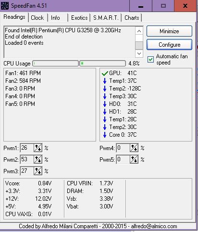The height and width of the screenshot is (232, 198).
Task: Open the S.M.A.R.T. tab
Action: pyautogui.click(x=106, y=18)
